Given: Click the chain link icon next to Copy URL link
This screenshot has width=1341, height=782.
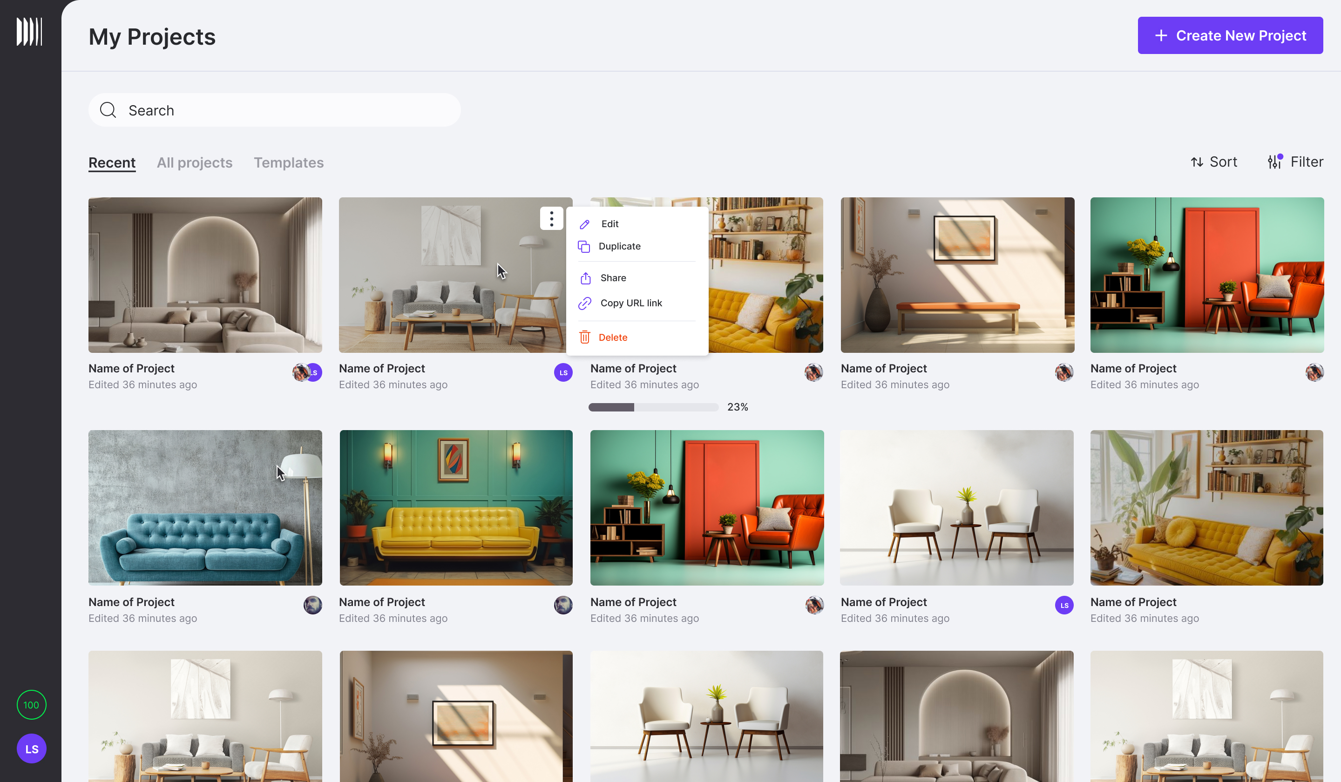Looking at the screenshot, I should pos(584,303).
